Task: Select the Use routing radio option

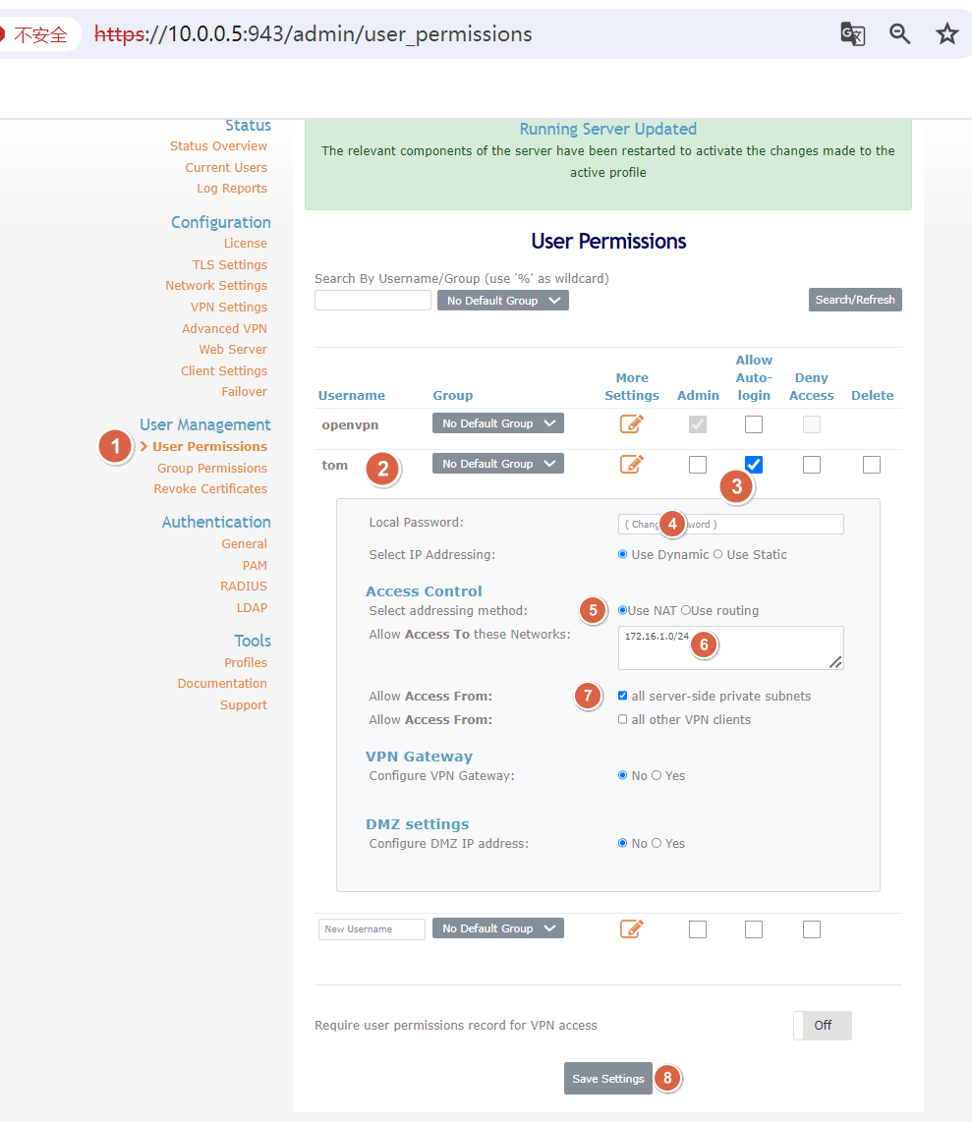Action: tap(686, 610)
